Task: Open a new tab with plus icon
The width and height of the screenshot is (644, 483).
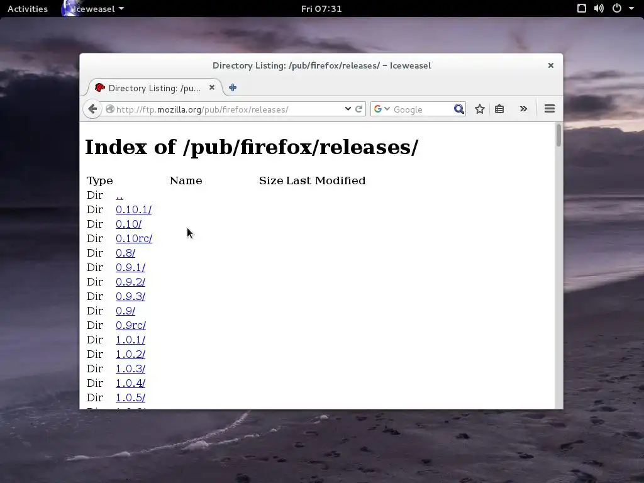Action: click(x=233, y=87)
